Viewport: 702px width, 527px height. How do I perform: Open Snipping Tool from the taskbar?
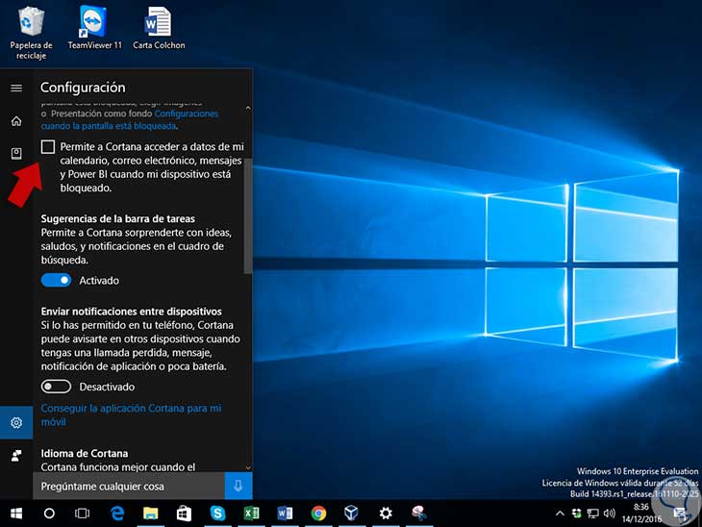click(419, 514)
